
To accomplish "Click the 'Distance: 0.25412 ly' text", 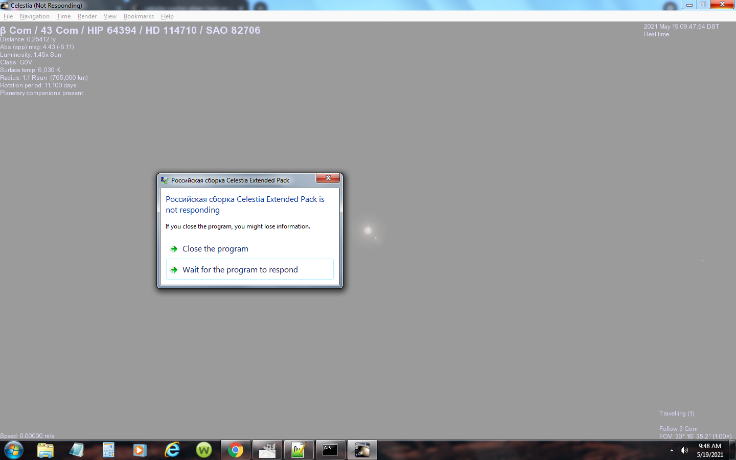I will pos(28,39).
